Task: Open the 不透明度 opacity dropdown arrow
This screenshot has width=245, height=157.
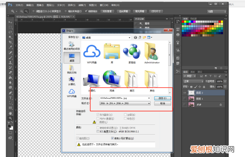Action: pyautogui.click(x=225, y=81)
